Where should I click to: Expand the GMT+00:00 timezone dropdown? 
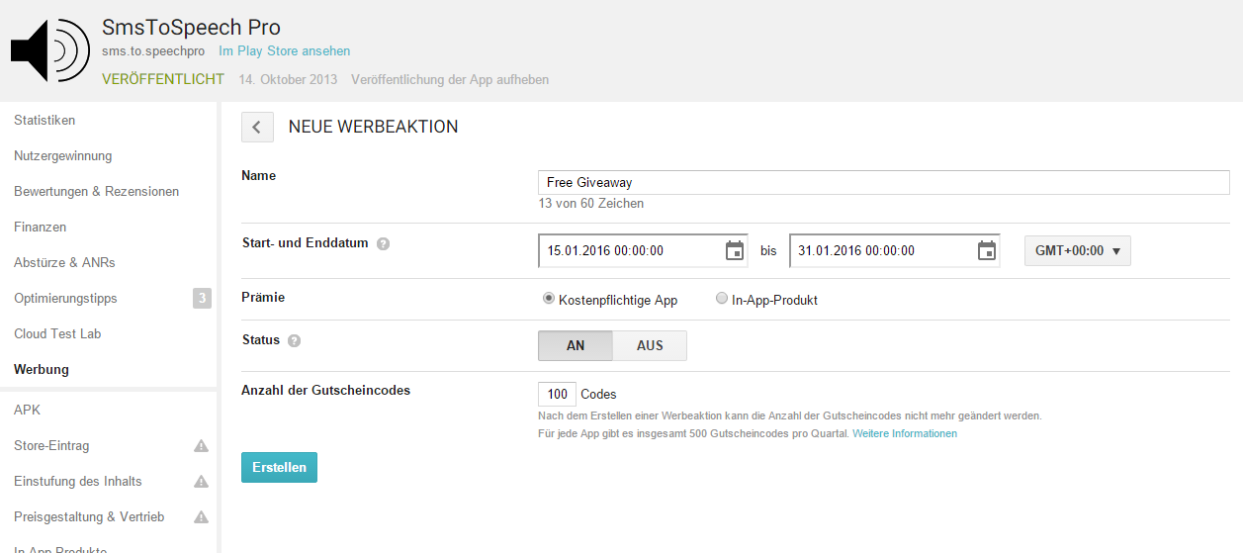pyautogui.click(x=1077, y=251)
